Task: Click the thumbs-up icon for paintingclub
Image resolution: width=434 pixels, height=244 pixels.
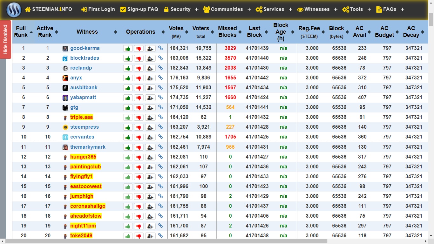Action: pyautogui.click(x=128, y=167)
